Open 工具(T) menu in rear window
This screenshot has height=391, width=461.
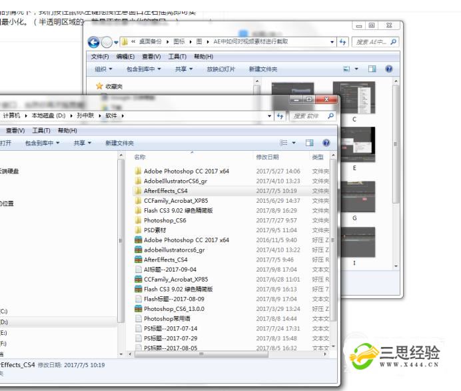point(177,57)
